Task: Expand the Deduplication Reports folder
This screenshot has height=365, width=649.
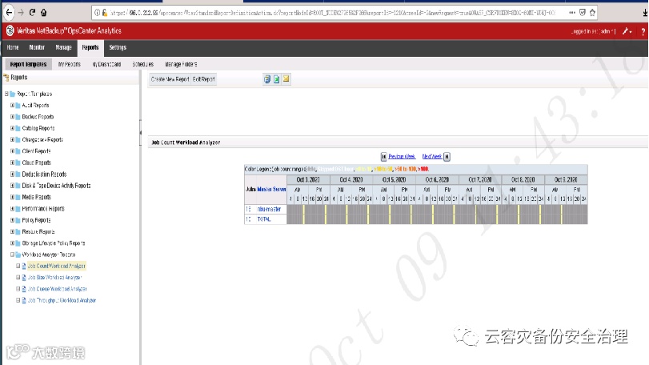Action: (x=13, y=174)
